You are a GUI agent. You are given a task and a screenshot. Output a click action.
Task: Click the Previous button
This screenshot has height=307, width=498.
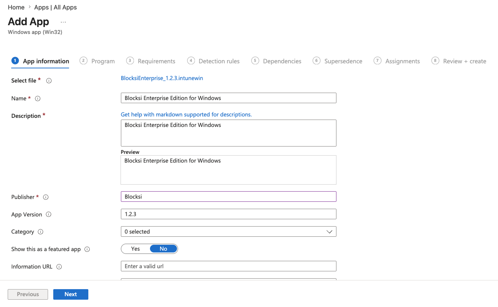pos(28,294)
